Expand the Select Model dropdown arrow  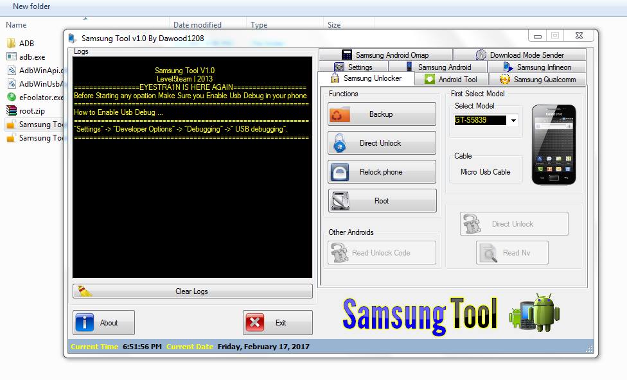click(513, 120)
